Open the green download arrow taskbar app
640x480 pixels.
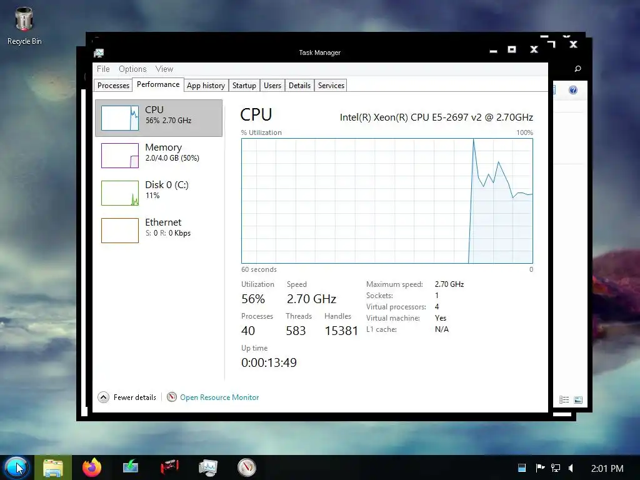(x=131, y=467)
